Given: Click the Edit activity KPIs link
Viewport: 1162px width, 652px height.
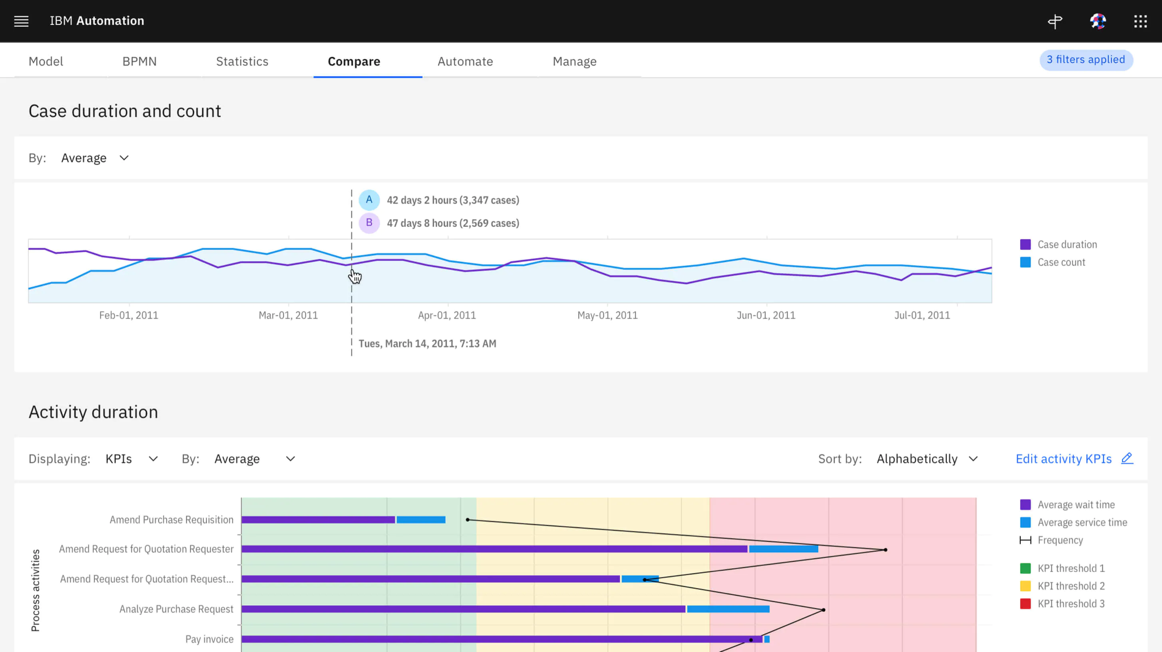Looking at the screenshot, I should (1063, 459).
